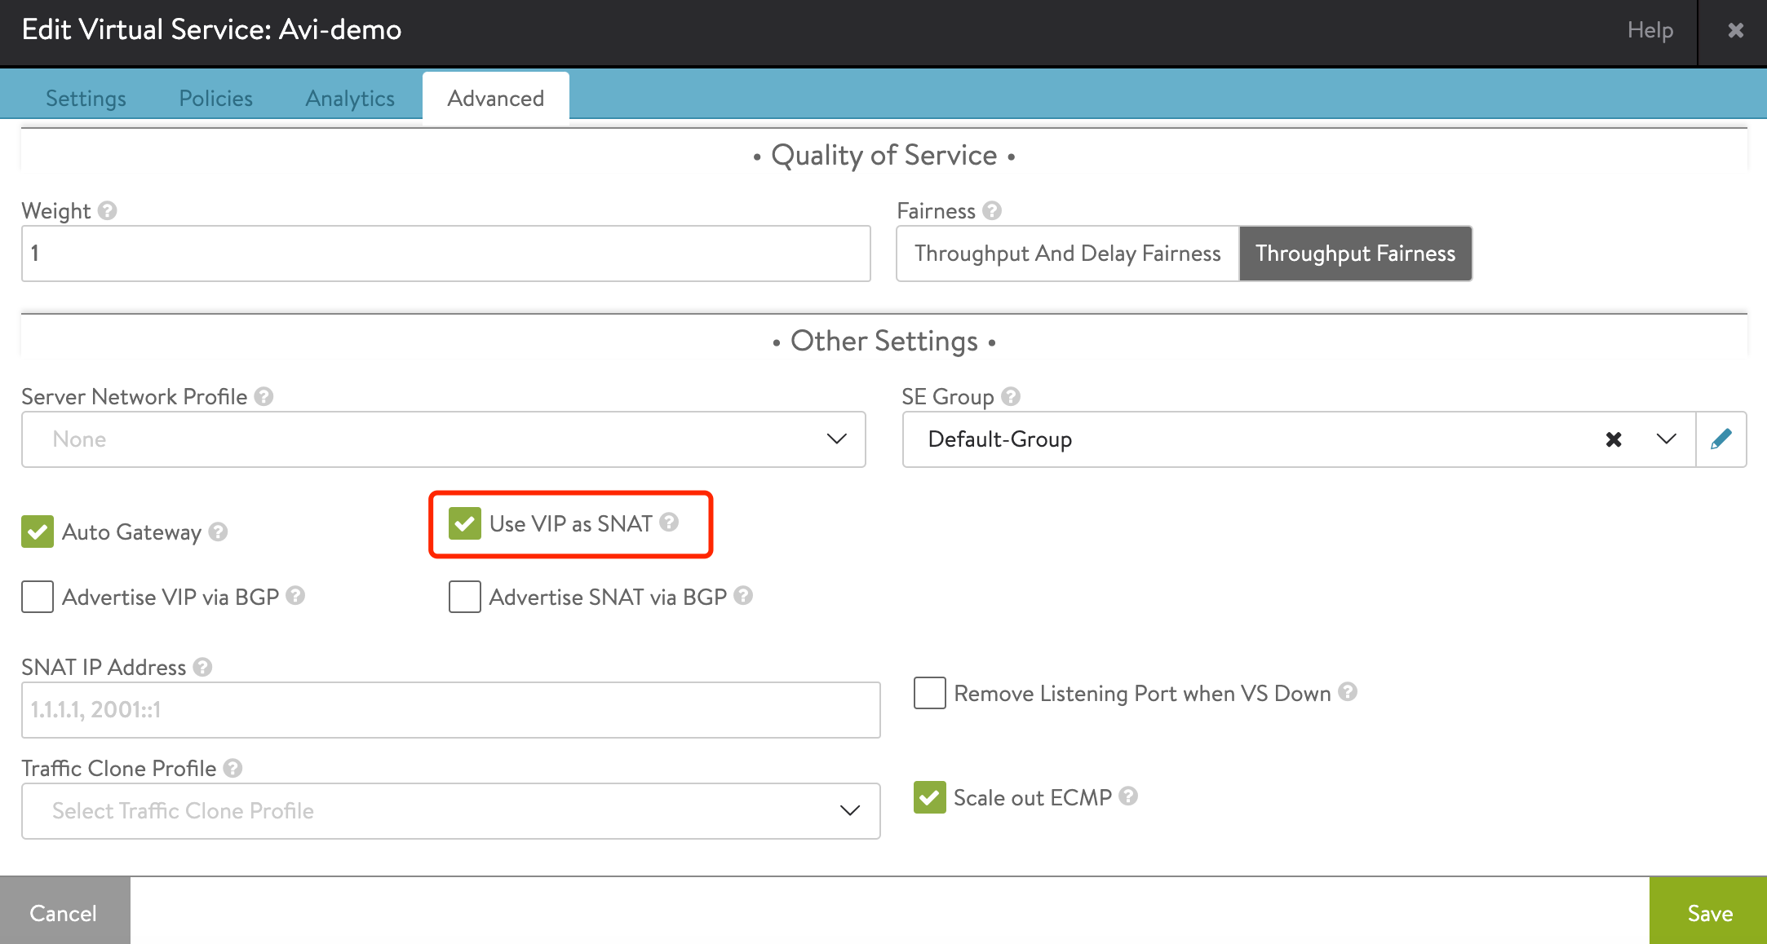
Task: Click the Cancel button
Action: tap(64, 911)
